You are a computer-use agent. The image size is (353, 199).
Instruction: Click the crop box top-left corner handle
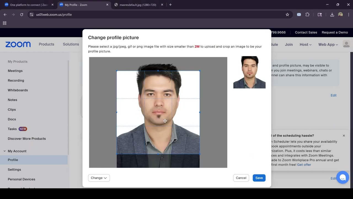tap(117, 71)
